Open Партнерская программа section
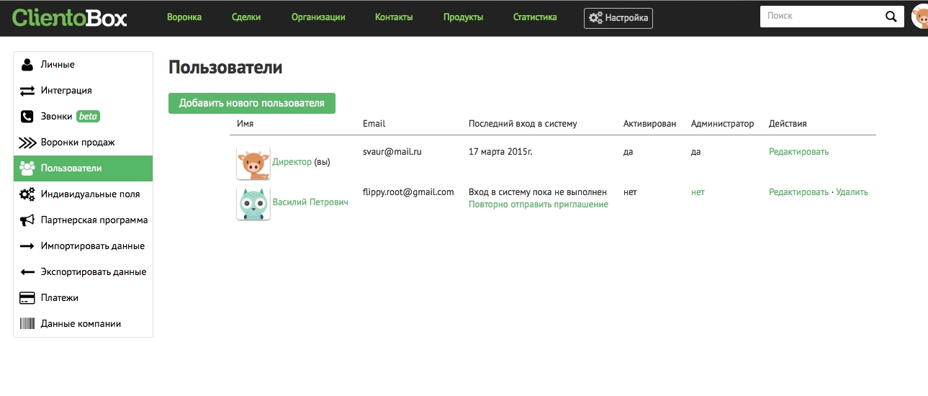The width and height of the screenshot is (928, 396). click(84, 220)
